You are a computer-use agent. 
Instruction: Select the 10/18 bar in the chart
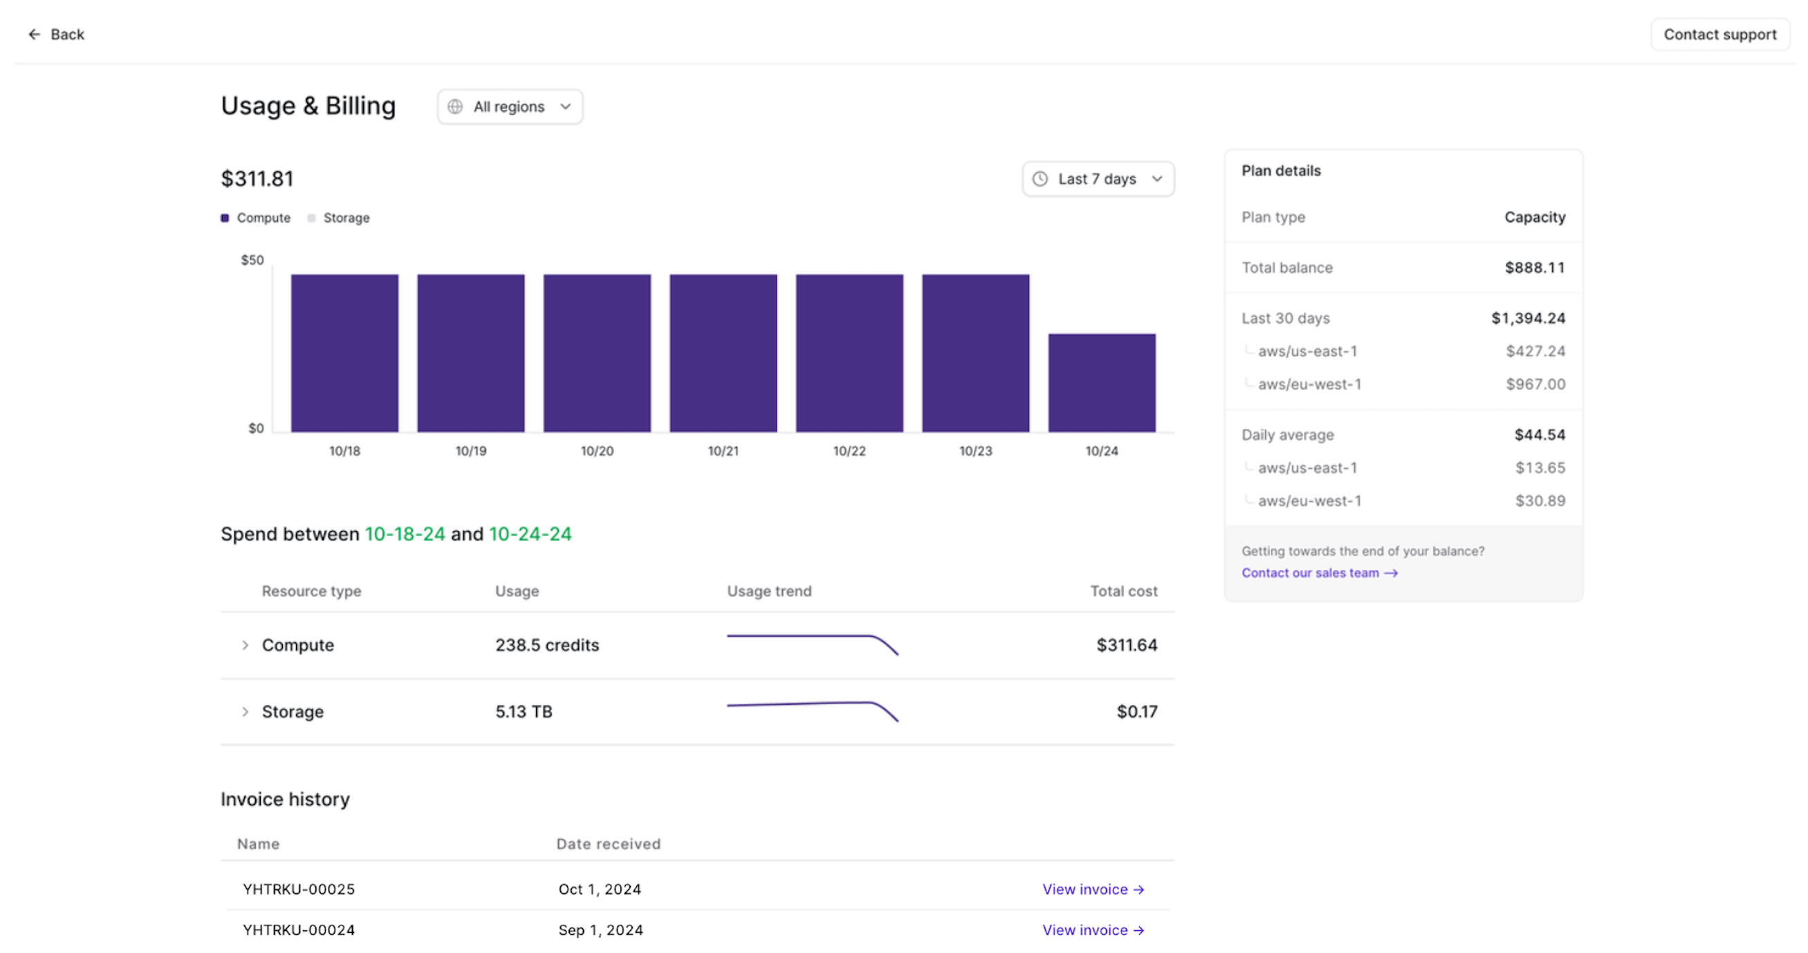tap(344, 353)
